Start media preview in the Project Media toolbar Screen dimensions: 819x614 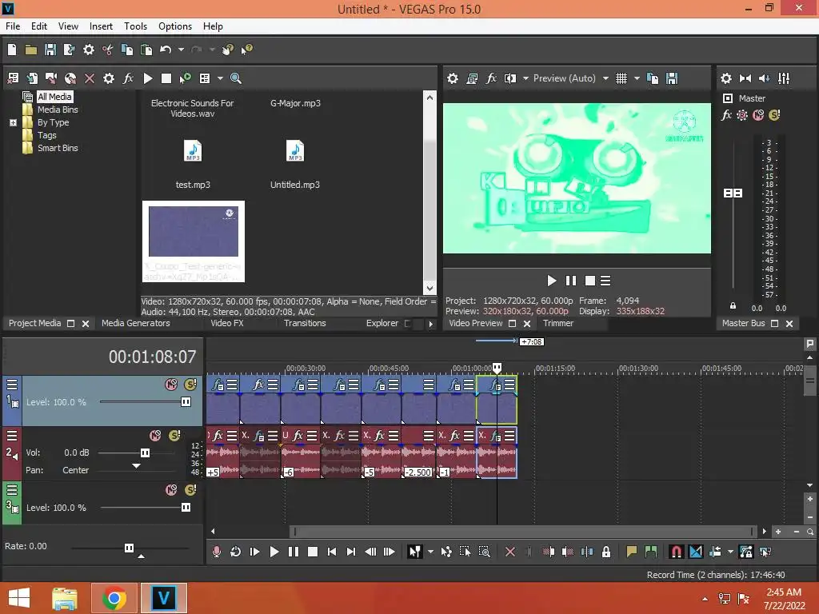pos(148,78)
